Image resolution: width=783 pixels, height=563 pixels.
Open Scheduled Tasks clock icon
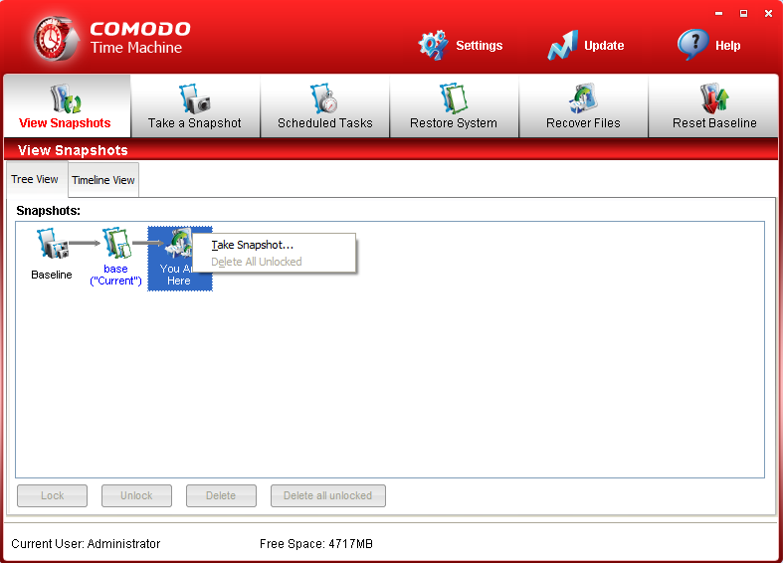(324, 99)
